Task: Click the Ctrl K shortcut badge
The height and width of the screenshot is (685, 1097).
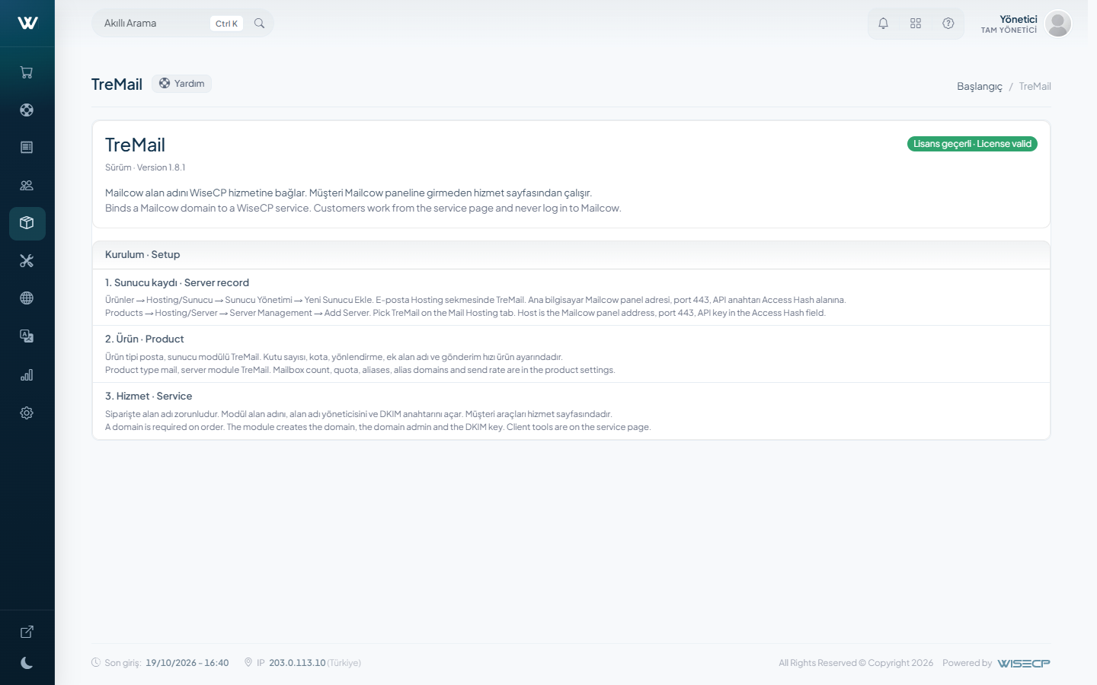Action: coord(226,24)
